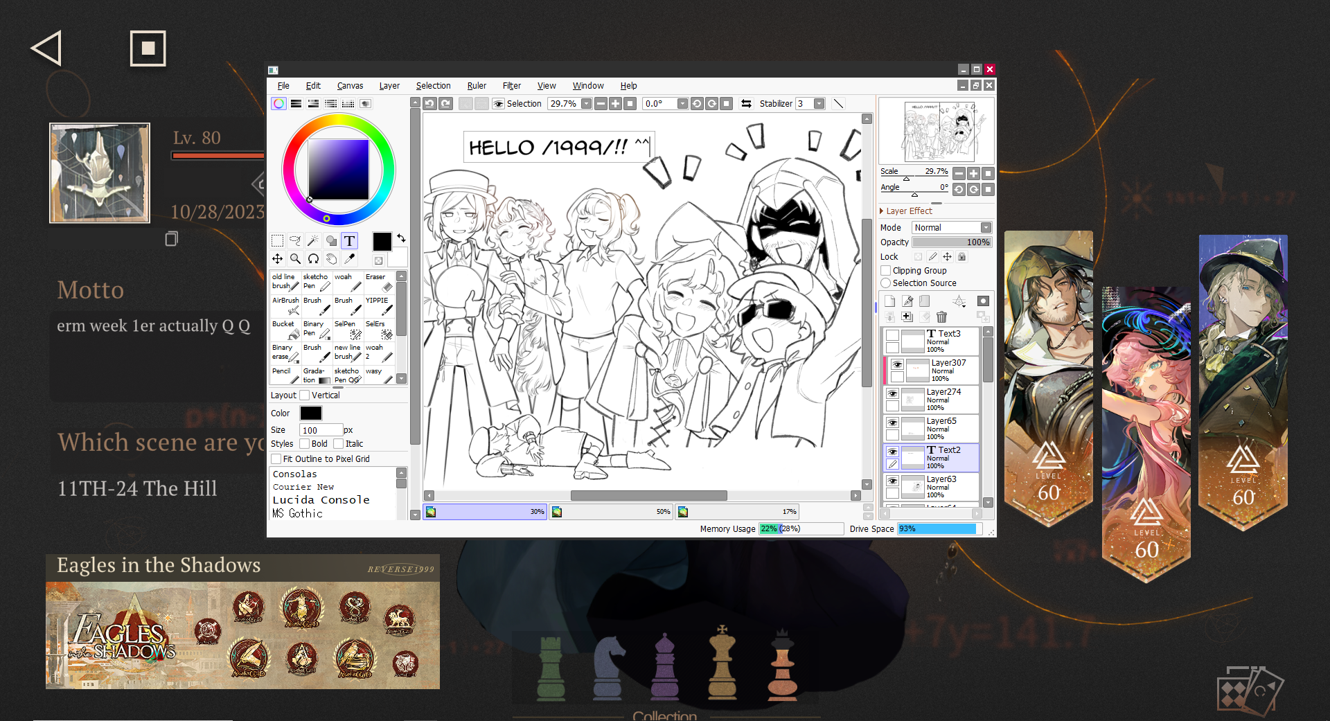Image resolution: width=1330 pixels, height=721 pixels.
Task: Enable Vertical text layout checkbox
Action: coord(304,395)
